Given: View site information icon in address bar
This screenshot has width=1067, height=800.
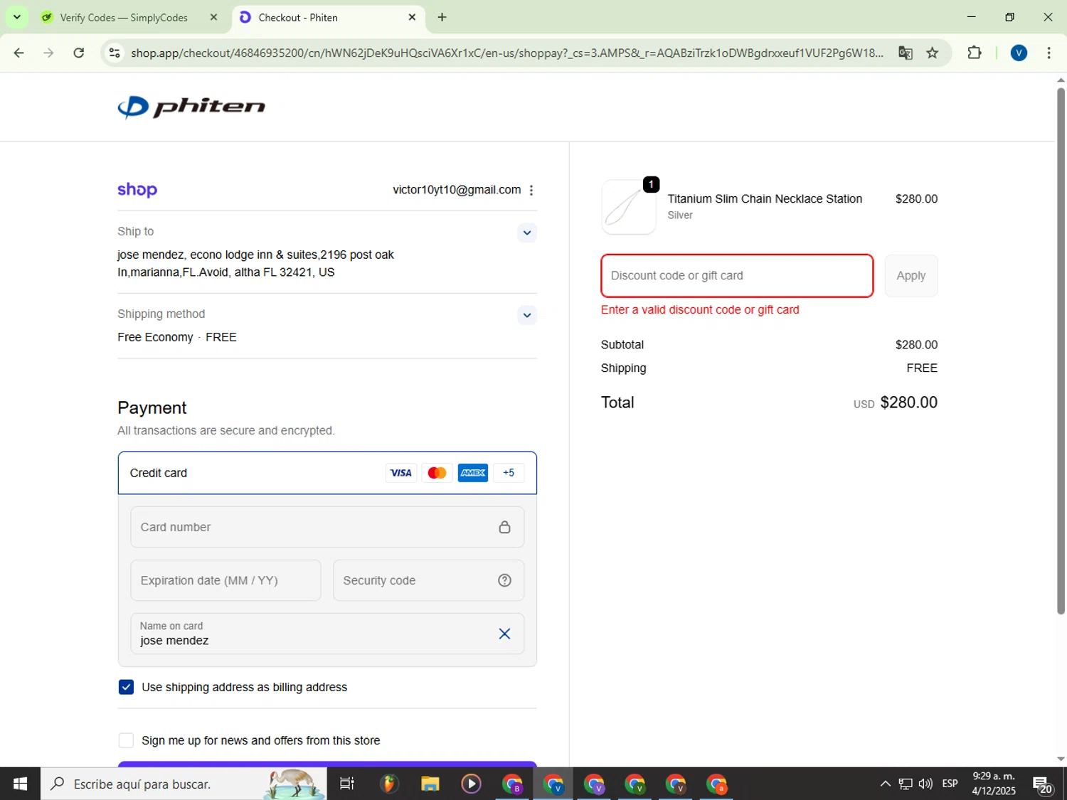Looking at the screenshot, I should pyautogui.click(x=115, y=53).
